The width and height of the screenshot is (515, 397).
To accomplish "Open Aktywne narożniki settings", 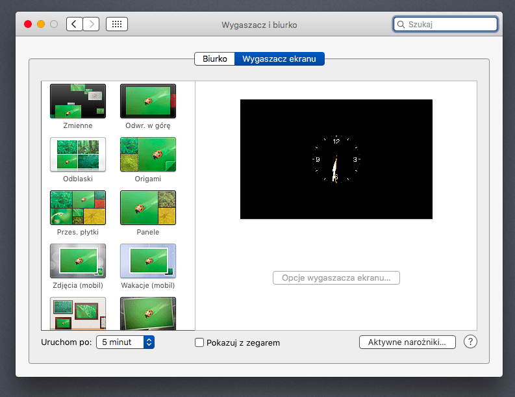I will coord(407,342).
